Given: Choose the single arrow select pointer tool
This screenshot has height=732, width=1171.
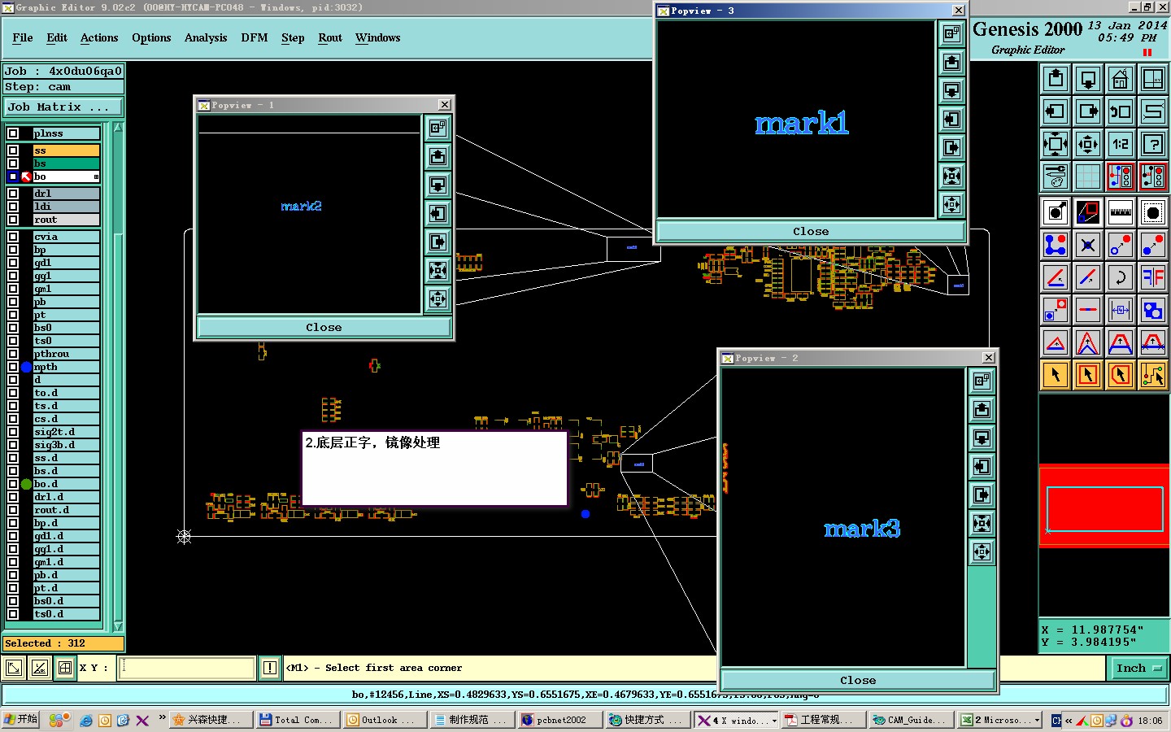Looking at the screenshot, I should tap(1056, 375).
